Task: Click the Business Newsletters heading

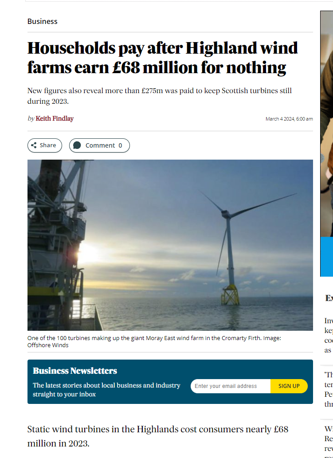Action: click(x=75, y=371)
